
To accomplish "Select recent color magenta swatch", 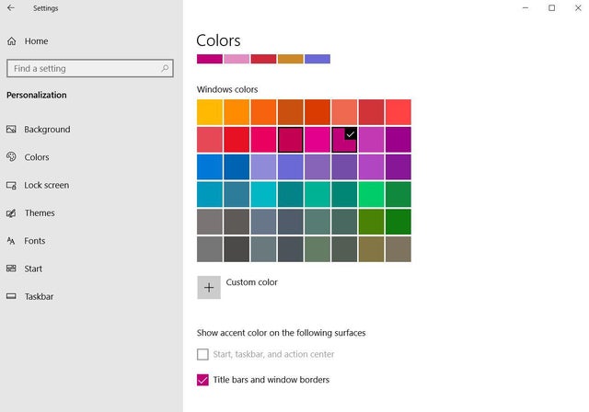I will point(210,59).
